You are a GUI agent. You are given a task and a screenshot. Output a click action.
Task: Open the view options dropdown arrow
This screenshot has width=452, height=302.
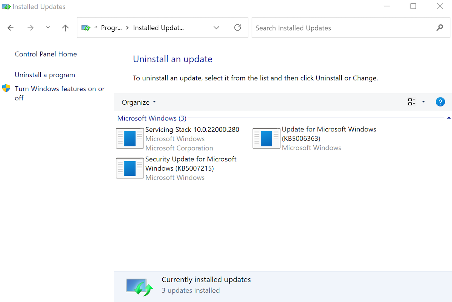423,102
